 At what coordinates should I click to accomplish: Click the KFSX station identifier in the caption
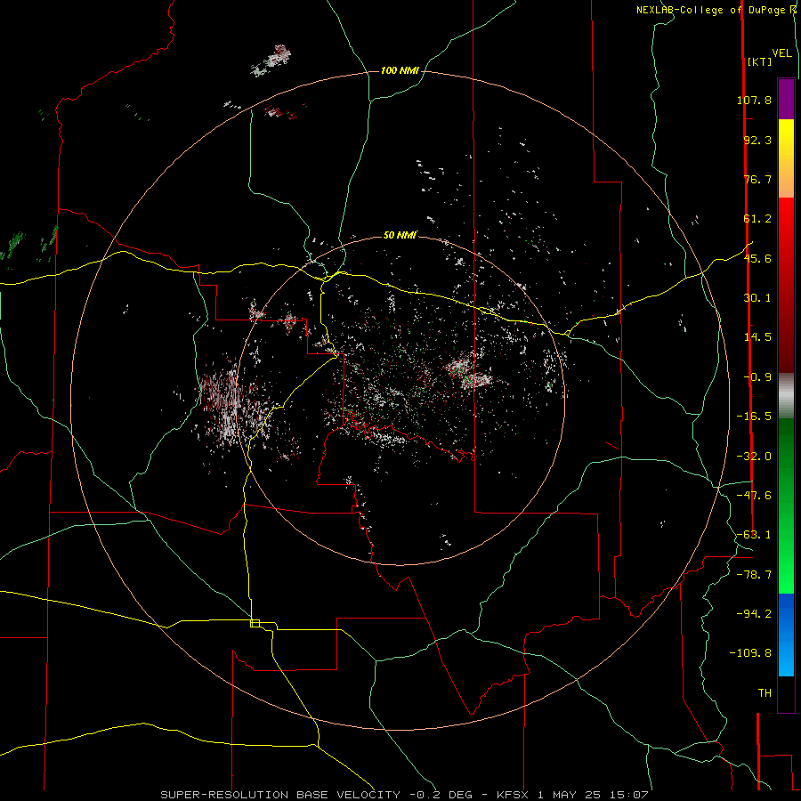pos(514,795)
